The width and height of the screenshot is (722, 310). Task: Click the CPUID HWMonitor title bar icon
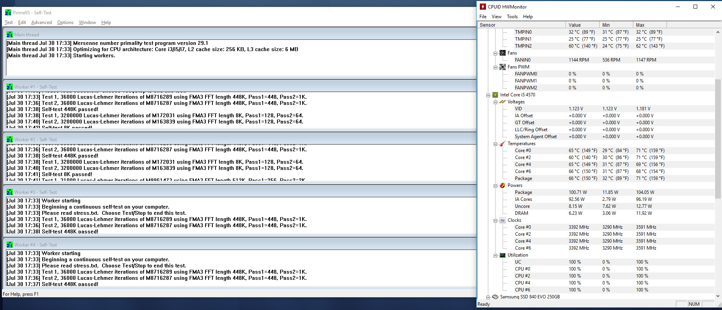point(483,7)
